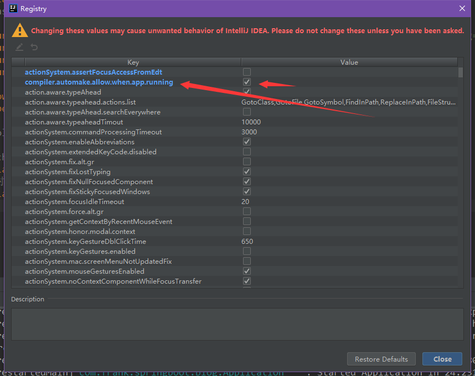This screenshot has height=376, width=475.
Task: Select actionSystem.fixNullFocusedComponent key
Action: tap(89, 182)
